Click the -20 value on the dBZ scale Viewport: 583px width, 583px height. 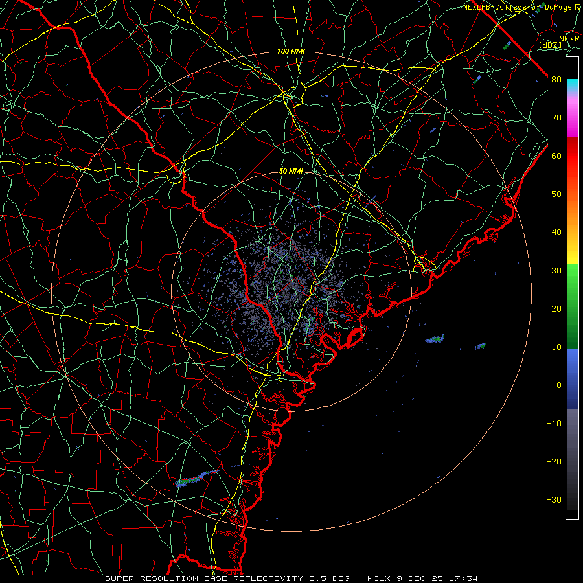[554, 462]
